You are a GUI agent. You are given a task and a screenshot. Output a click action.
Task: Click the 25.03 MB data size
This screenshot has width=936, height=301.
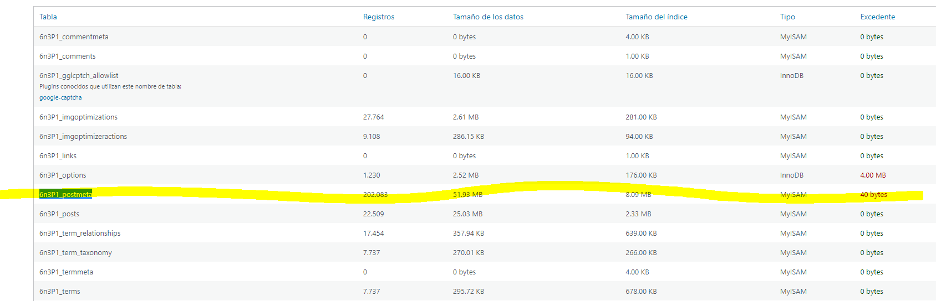point(467,214)
